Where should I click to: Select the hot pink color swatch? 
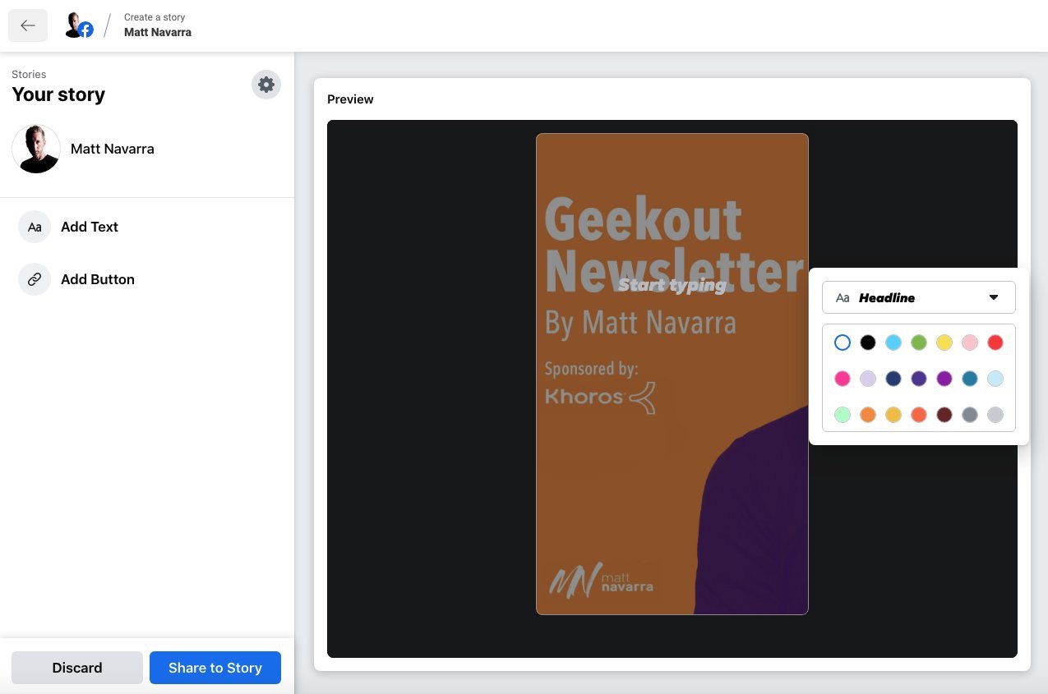843,379
